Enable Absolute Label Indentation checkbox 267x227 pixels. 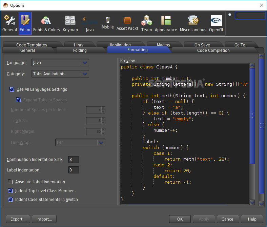click(x=11, y=182)
